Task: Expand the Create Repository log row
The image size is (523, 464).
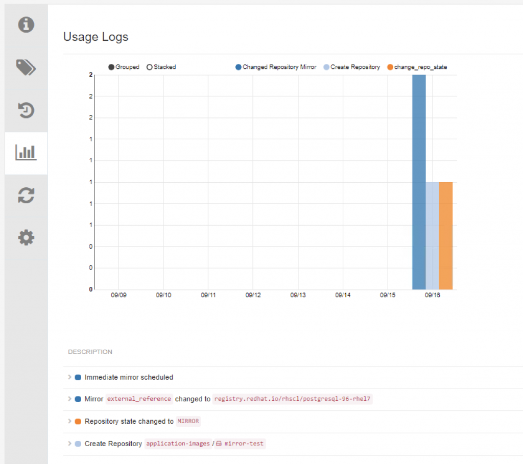Action: click(69, 444)
